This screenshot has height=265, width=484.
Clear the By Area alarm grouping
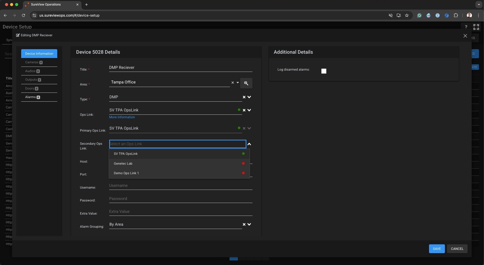[x=244, y=224]
